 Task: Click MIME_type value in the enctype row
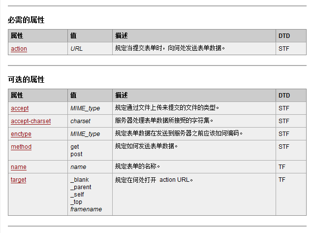85,134
